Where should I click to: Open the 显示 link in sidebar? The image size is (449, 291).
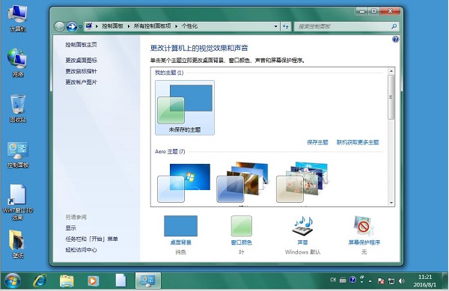pyautogui.click(x=71, y=228)
